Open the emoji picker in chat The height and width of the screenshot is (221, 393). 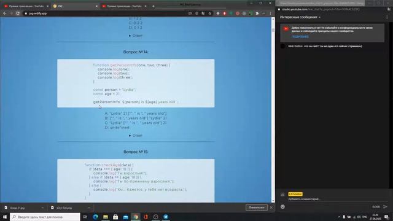pos(282,207)
